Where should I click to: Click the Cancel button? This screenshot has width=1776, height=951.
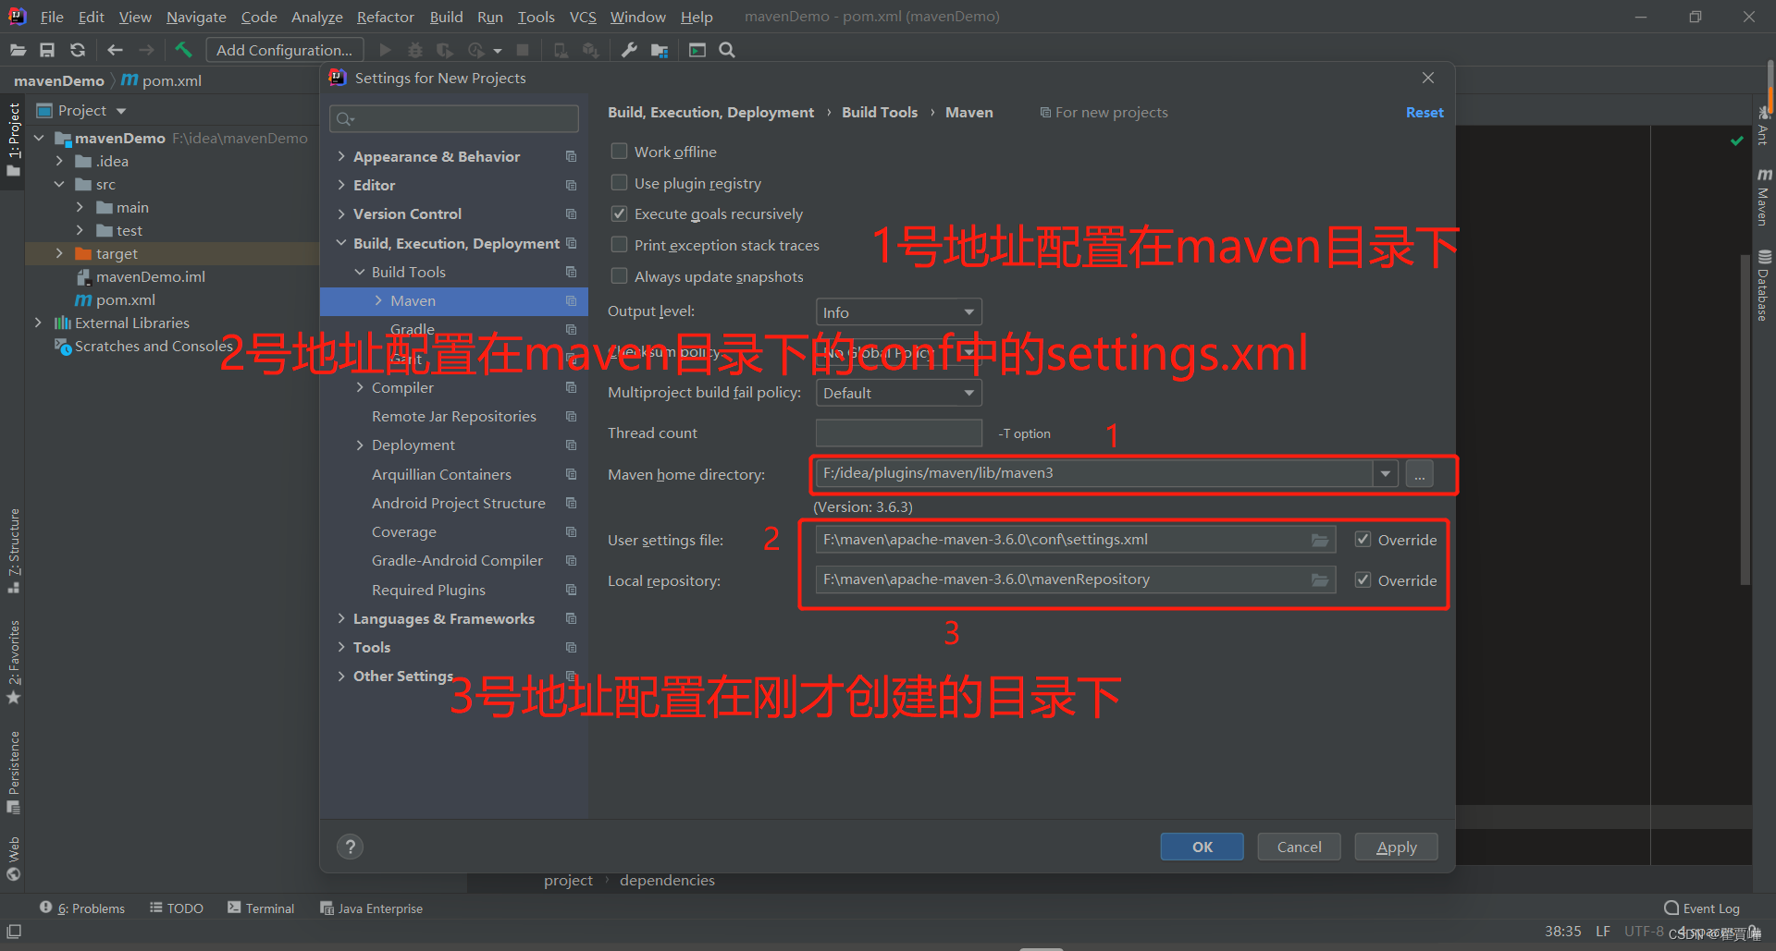(x=1299, y=847)
